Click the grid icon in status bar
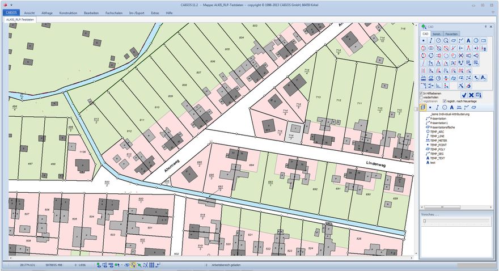 pyautogui.click(x=151, y=265)
